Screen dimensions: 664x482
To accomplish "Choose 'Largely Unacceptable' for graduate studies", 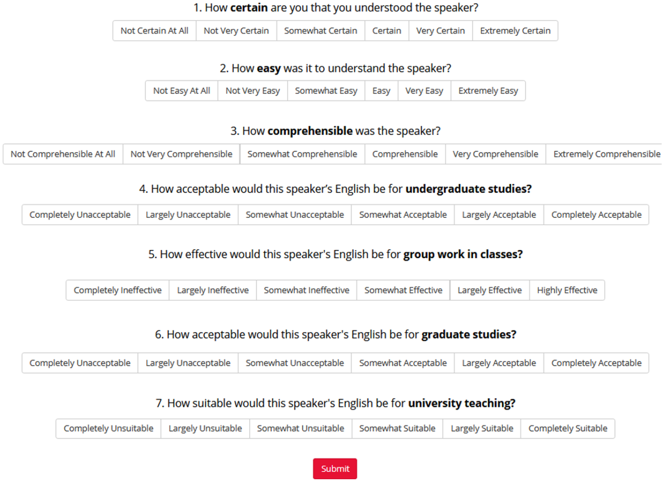I will [x=188, y=363].
